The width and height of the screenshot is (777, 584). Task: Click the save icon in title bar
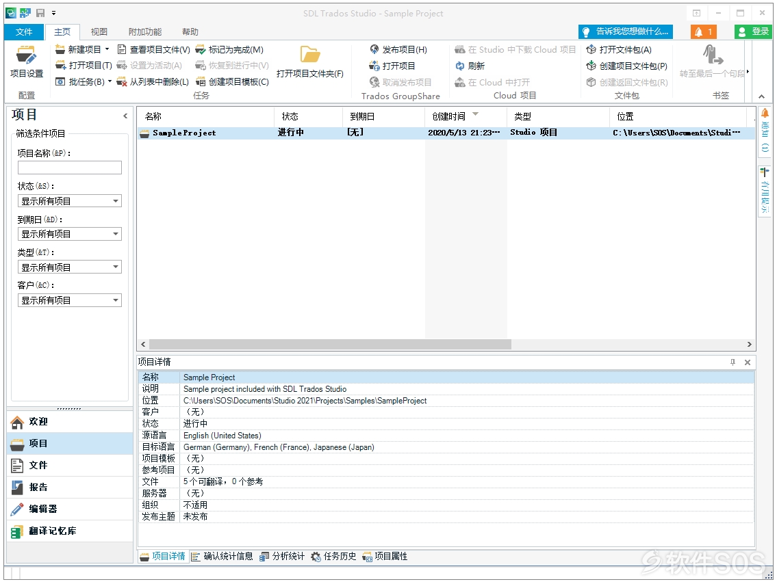[40, 14]
